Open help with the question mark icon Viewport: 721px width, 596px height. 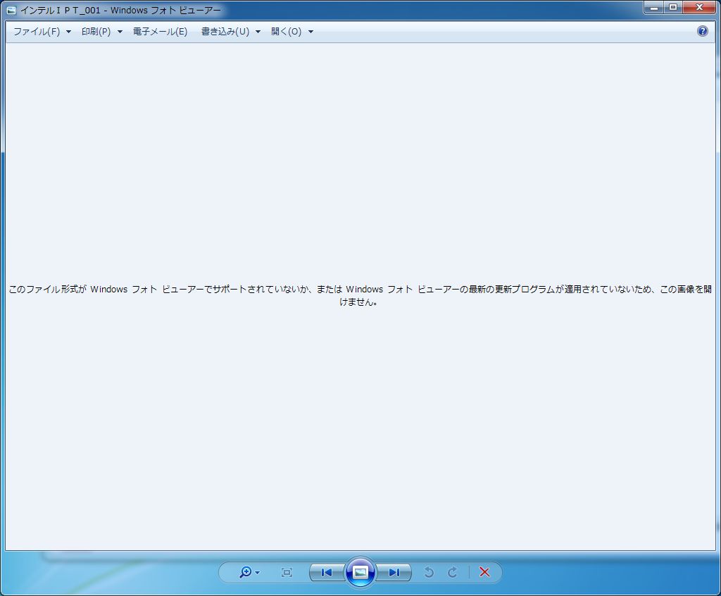coord(702,31)
